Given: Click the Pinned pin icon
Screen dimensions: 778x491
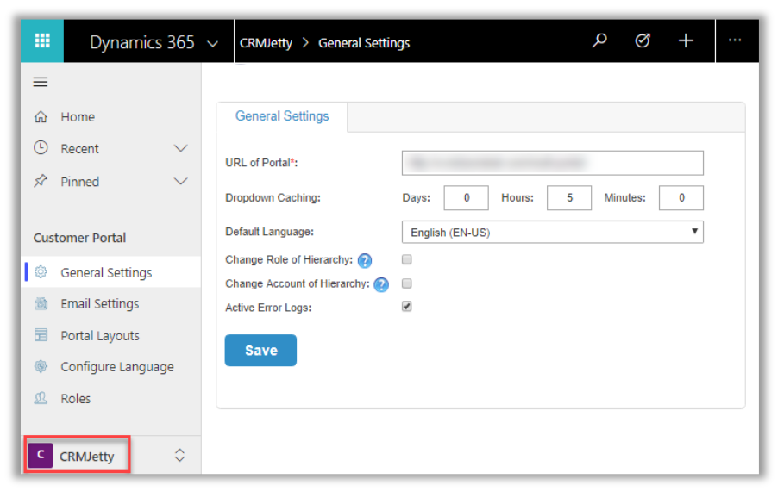Looking at the screenshot, I should click(x=41, y=181).
